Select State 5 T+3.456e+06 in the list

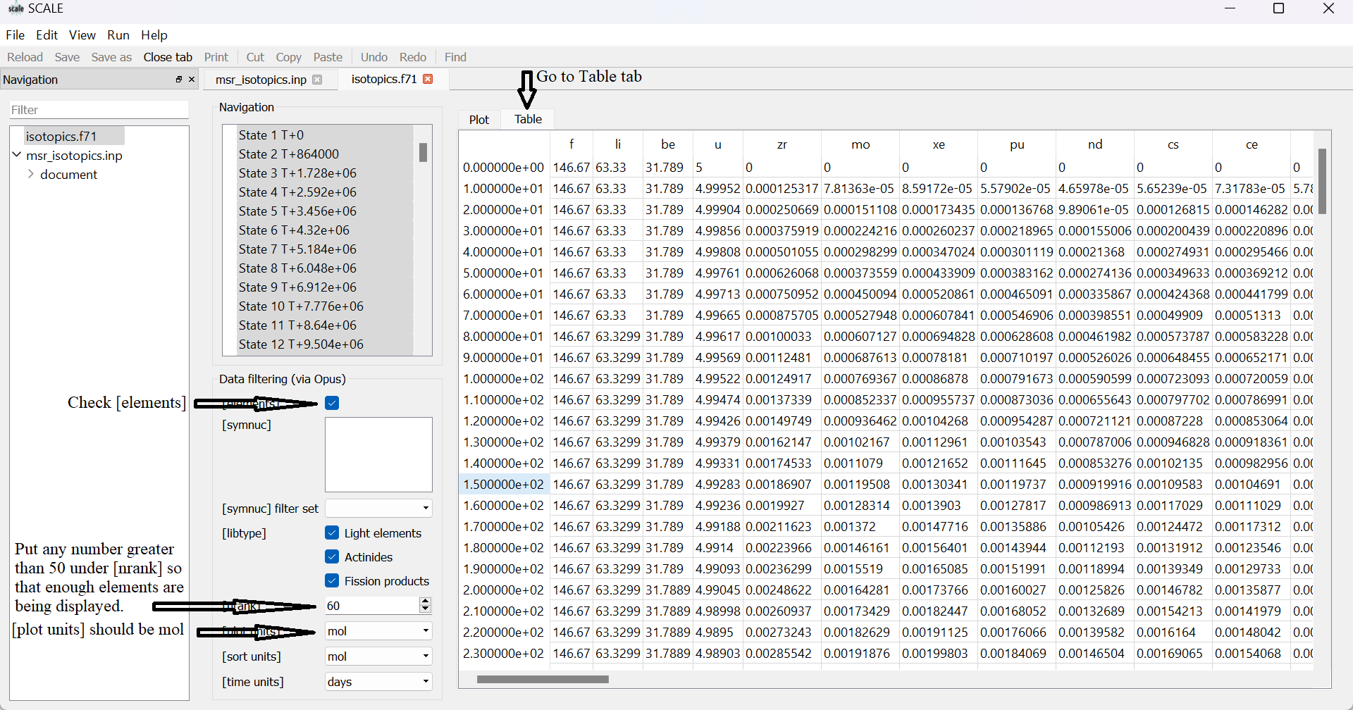tap(297, 211)
